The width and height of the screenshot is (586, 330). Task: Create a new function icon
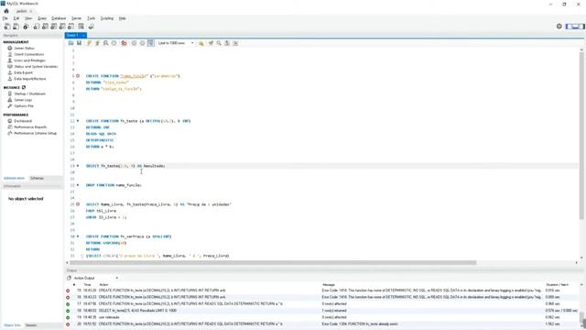71,27
